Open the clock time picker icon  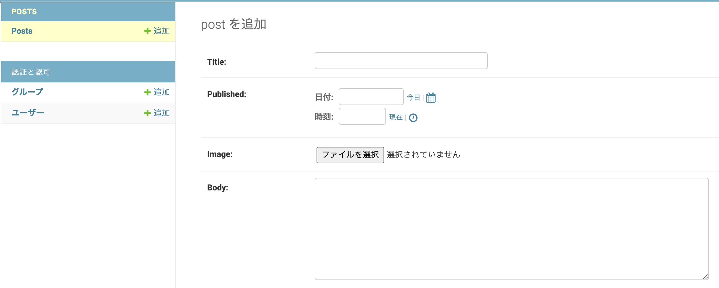click(413, 118)
